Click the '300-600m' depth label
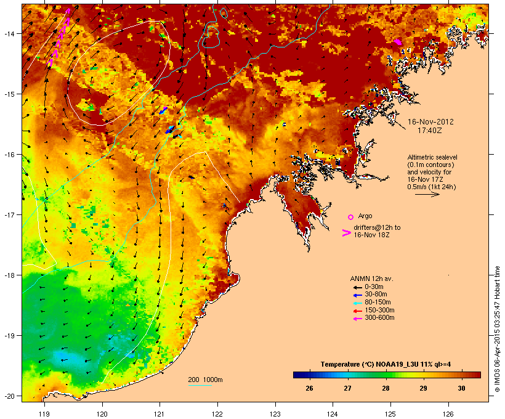 pyautogui.click(x=379, y=318)
